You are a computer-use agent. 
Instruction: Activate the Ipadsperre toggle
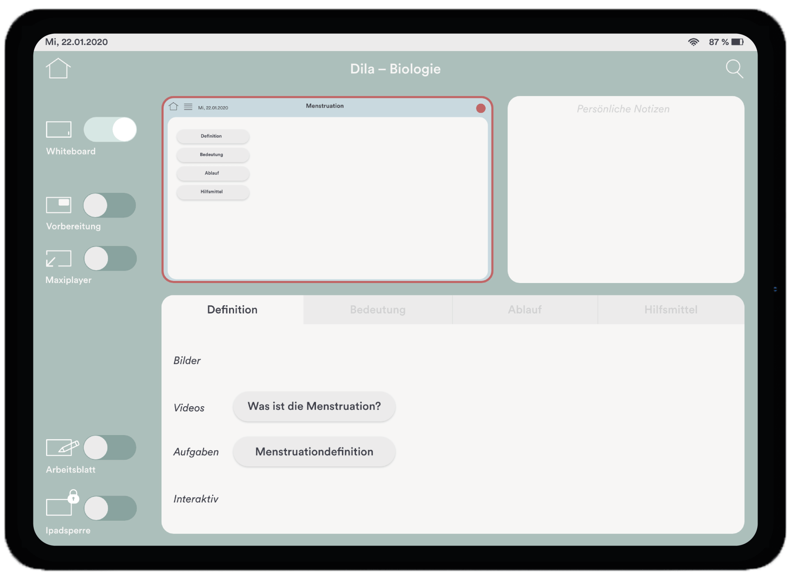click(110, 508)
